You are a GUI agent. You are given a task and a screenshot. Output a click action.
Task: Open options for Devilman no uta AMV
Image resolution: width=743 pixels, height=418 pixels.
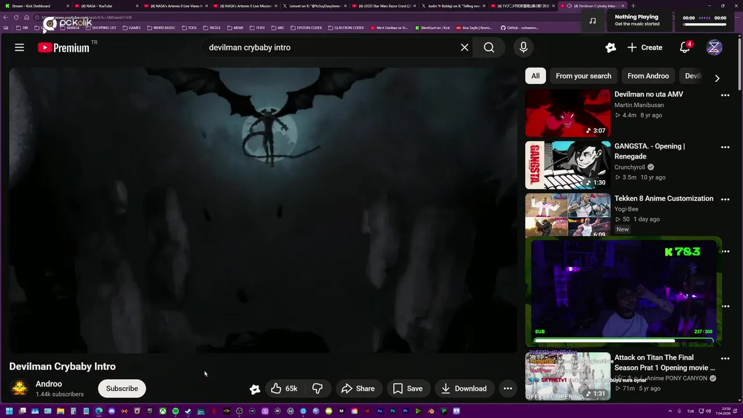click(725, 95)
